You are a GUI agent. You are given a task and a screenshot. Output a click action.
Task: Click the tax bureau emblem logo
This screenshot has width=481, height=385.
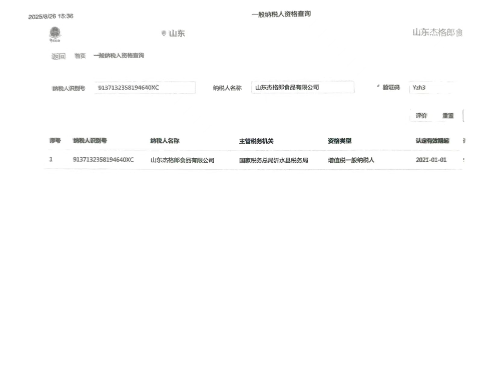(x=55, y=34)
